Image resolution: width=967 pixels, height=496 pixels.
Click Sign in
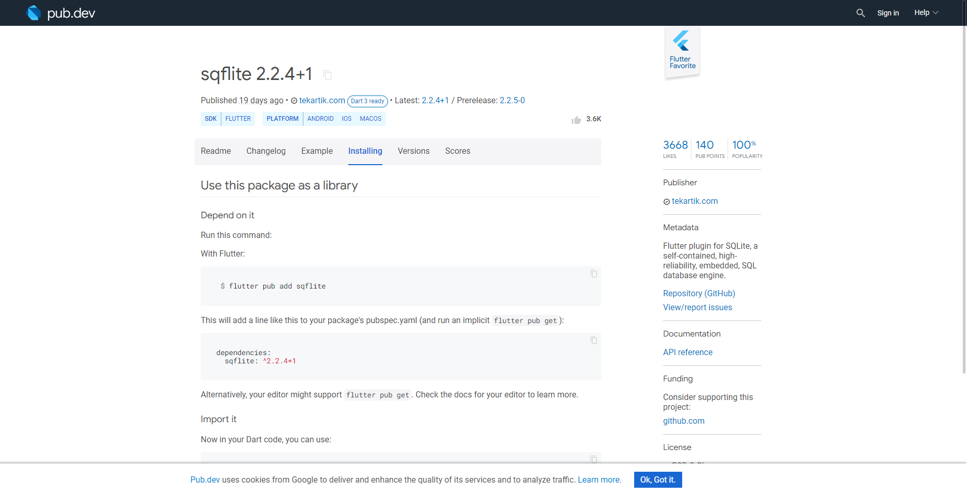click(x=888, y=13)
